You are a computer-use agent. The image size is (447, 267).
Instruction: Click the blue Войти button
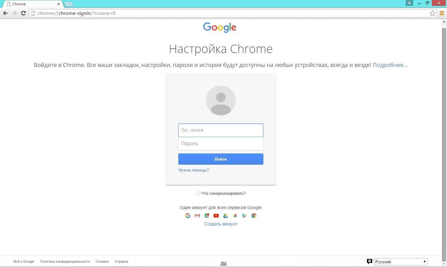221,159
